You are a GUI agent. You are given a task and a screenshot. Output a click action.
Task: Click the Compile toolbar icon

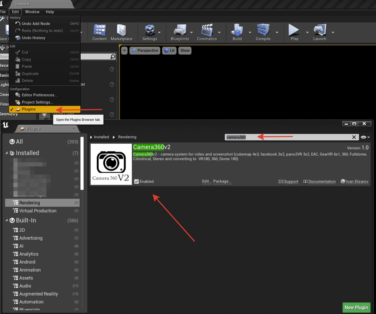click(263, 32)
